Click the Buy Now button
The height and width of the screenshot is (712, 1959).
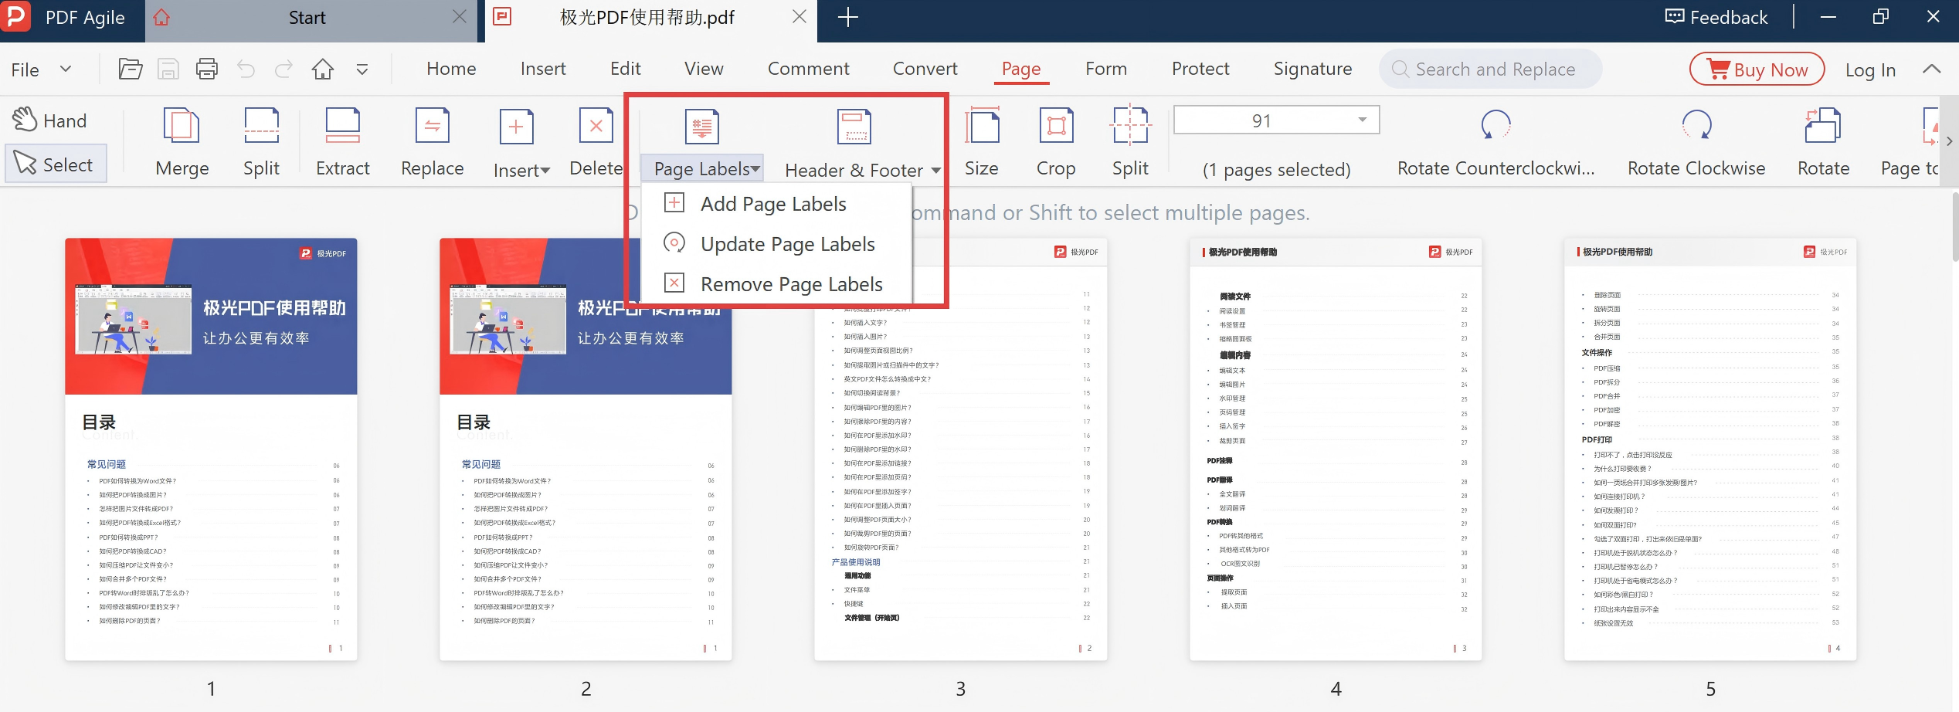[1757, 70]
